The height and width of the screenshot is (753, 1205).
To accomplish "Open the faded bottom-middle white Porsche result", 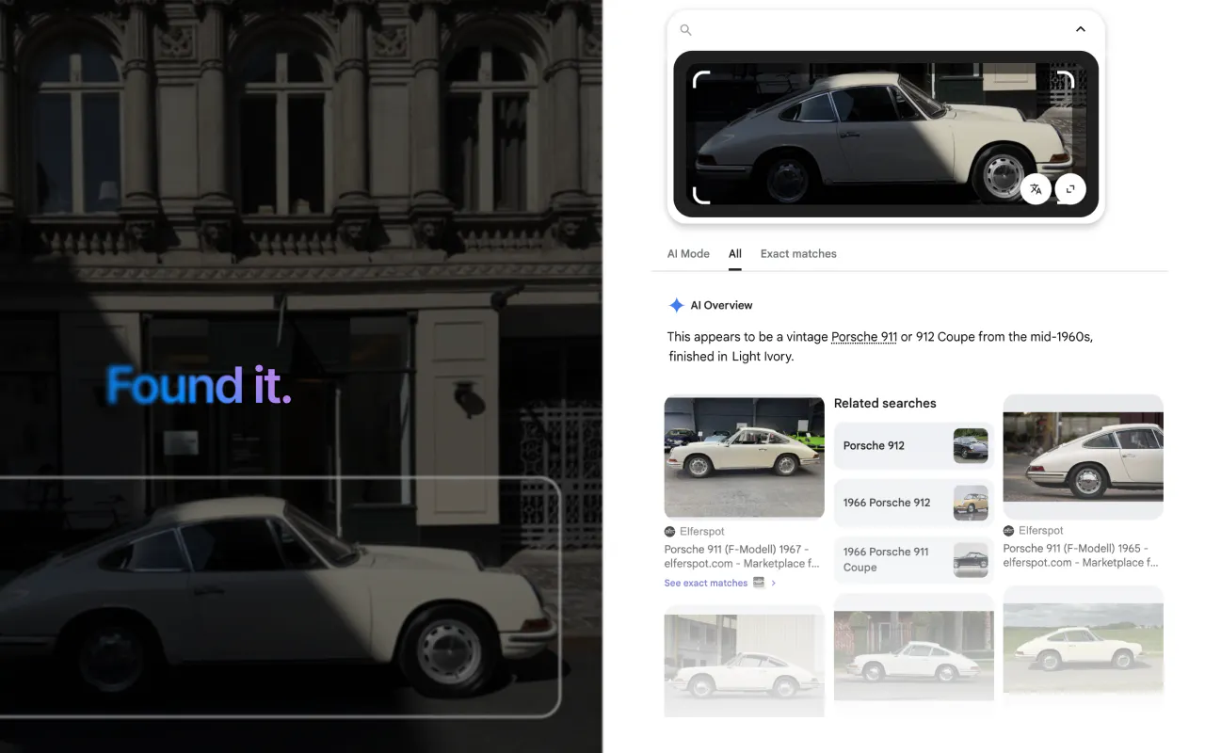I will point(913,648).
